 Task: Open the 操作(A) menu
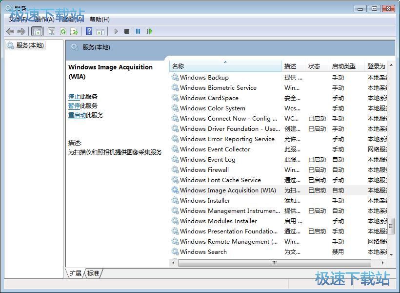tap(44, 20)
